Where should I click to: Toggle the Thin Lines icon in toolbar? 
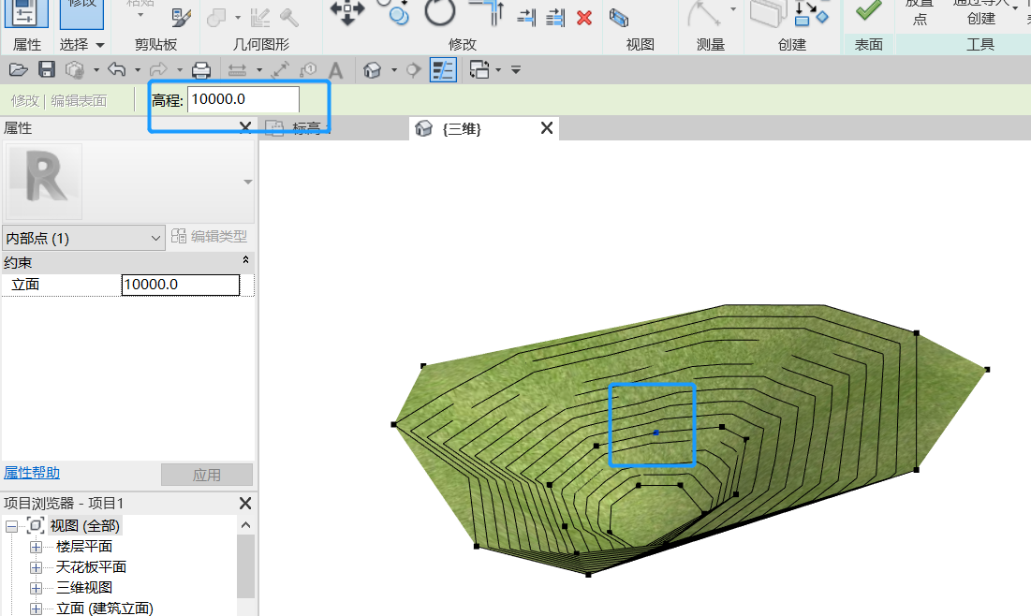(443, 69)
